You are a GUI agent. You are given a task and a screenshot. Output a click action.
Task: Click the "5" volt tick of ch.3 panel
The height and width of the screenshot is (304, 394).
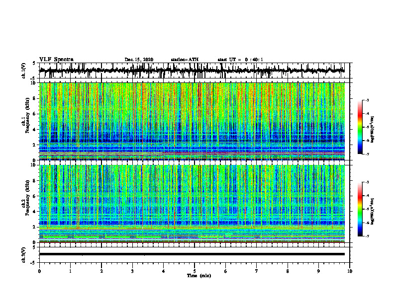(x=34, y=247)
